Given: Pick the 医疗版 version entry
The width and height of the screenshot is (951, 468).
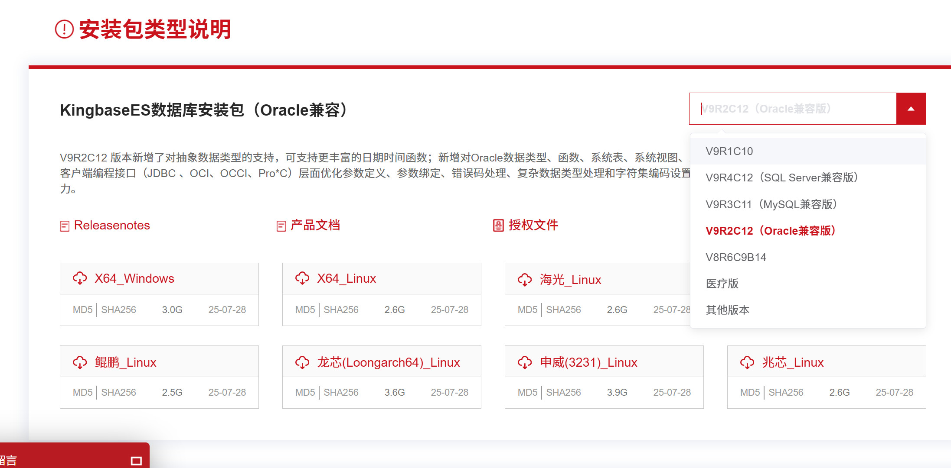Looking at the screenshot, I should click(722, 284).
